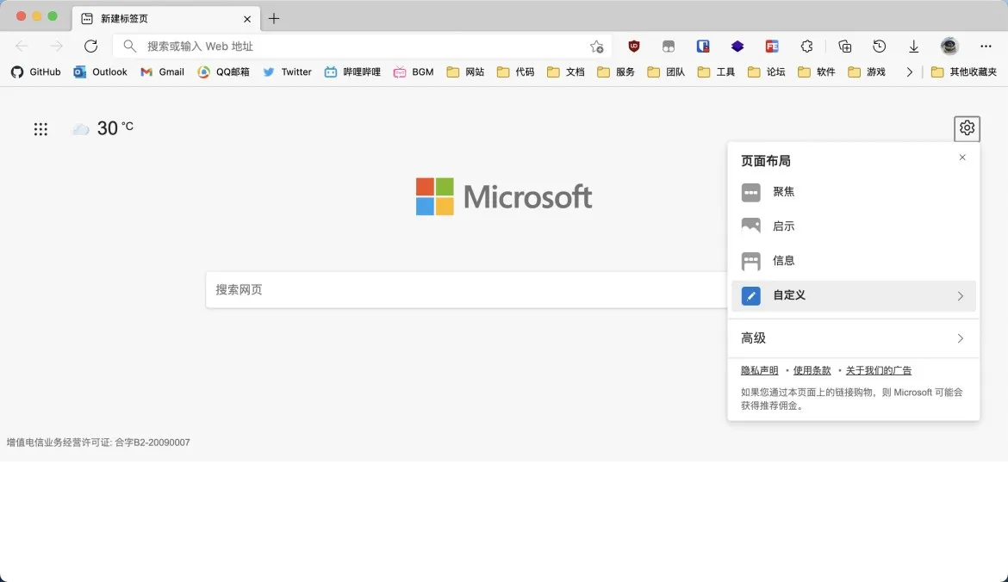Viewport: 1008px width, 582px height.
Task: Expand the 论坛 bookmarks folder
Action: tap(766, 72)
